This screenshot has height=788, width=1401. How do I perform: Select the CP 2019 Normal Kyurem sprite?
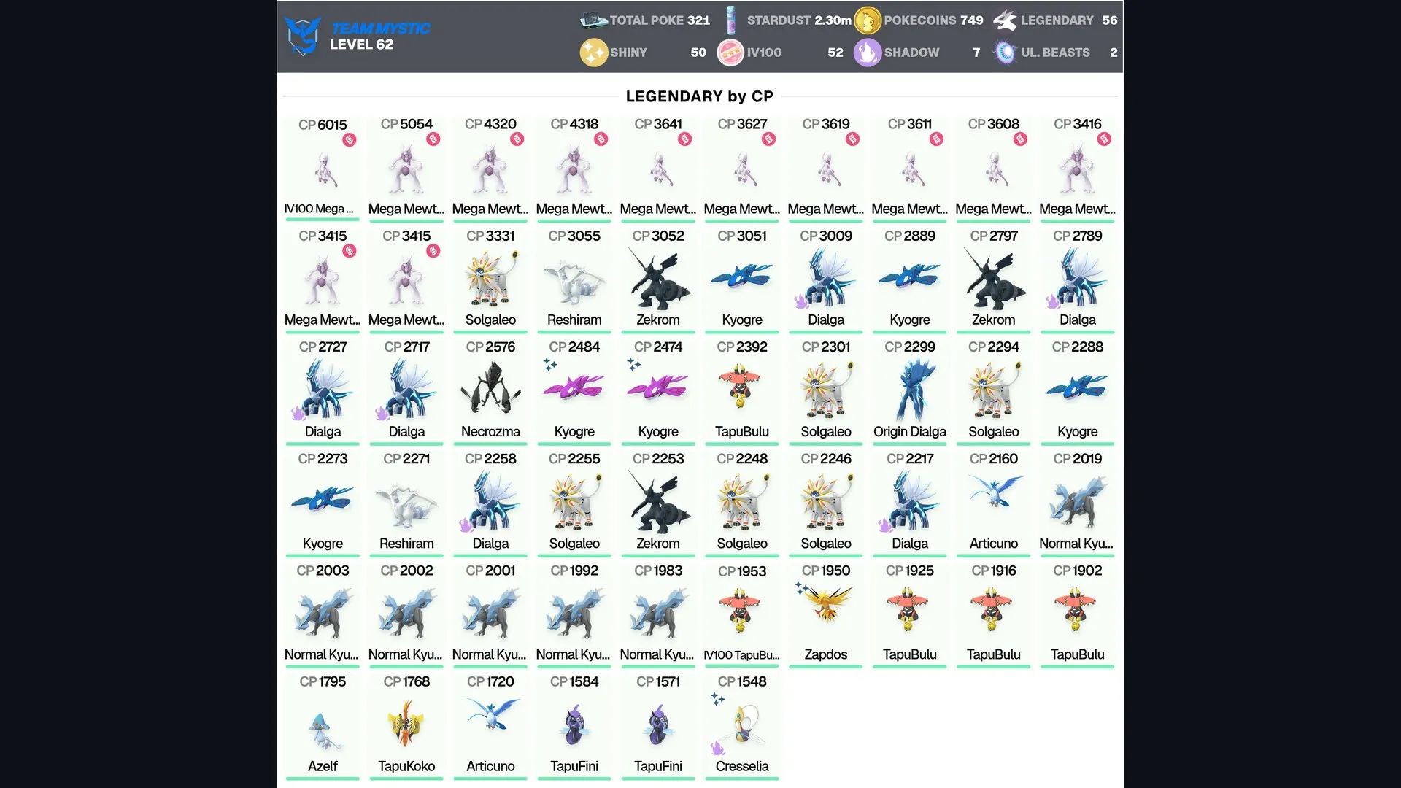(1078, 501)
